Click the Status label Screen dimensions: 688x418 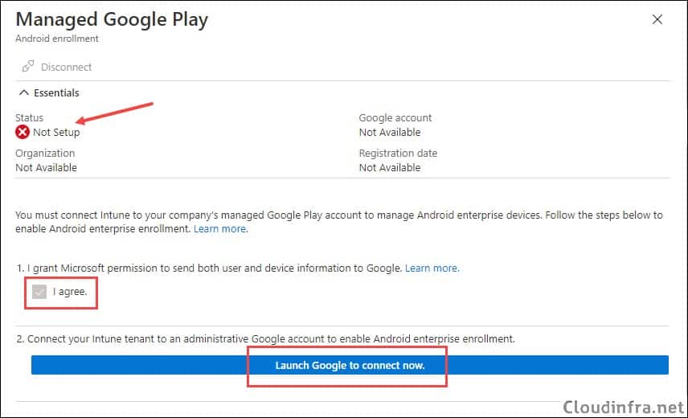30,117
